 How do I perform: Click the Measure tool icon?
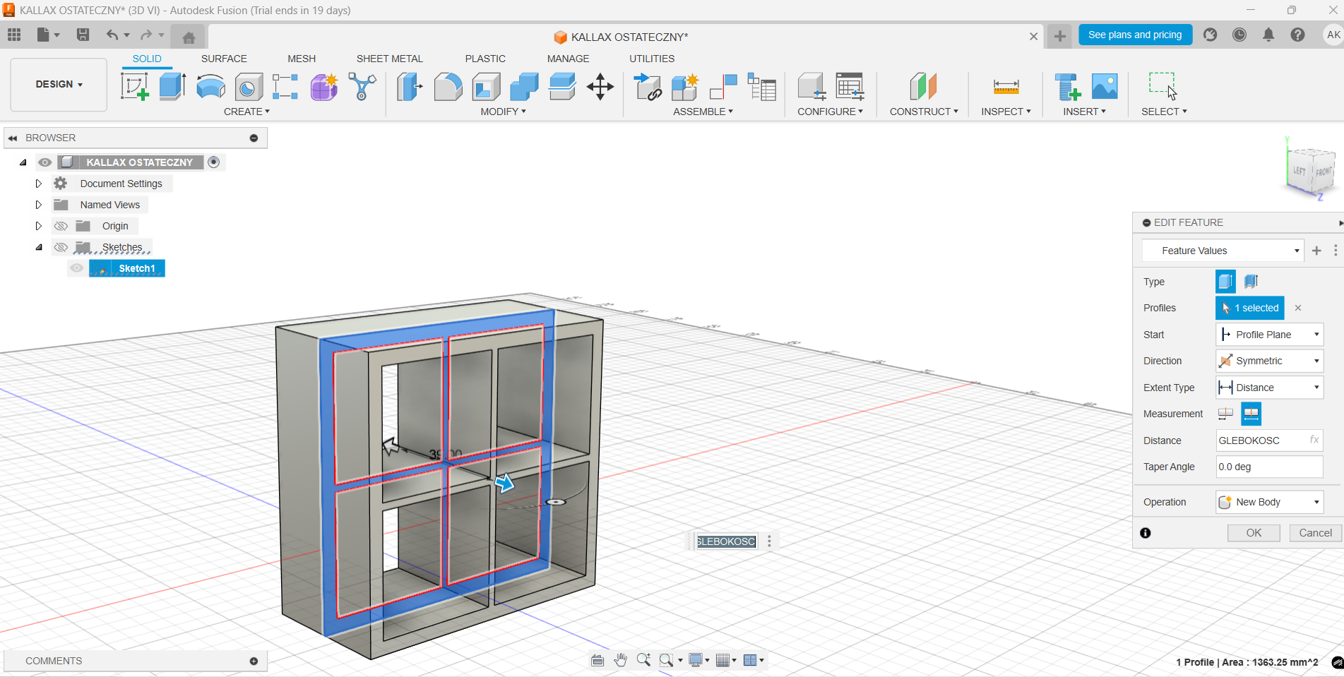(x=1006, y=87)
